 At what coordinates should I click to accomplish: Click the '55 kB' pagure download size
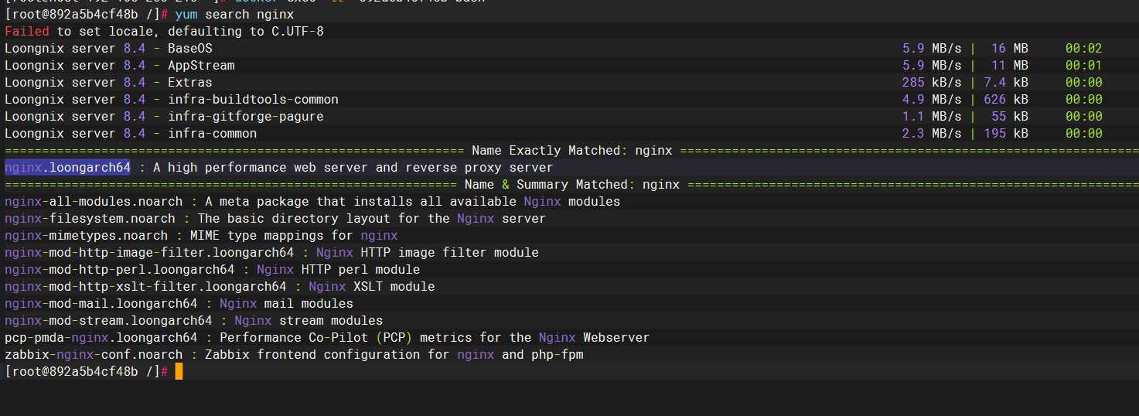click(1010, 116)
